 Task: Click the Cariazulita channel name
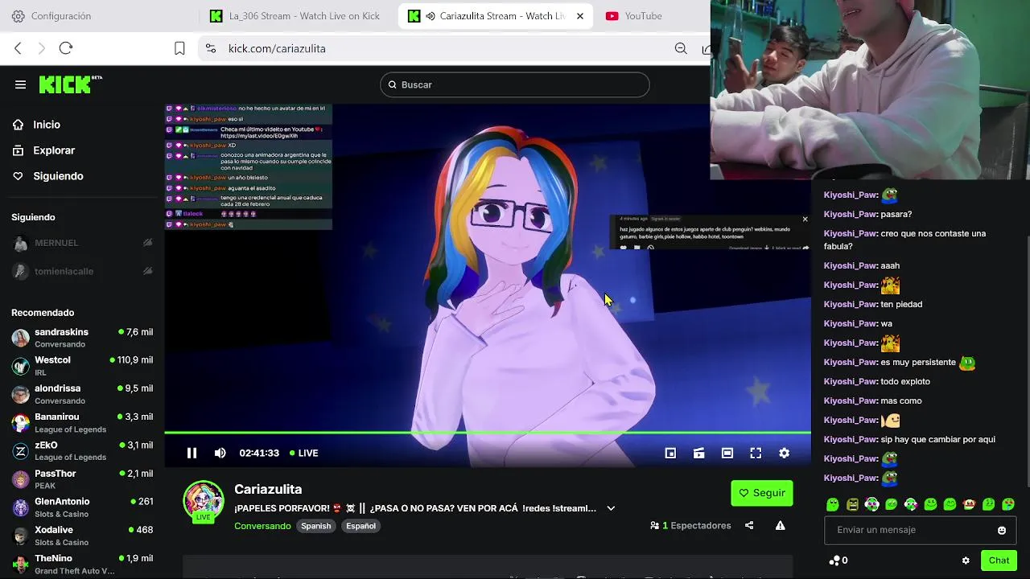pyautogui.click(x=268, y=489)
